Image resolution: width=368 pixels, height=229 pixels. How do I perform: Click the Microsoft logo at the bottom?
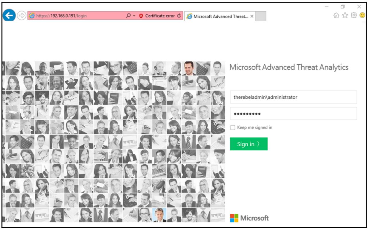click(x=249, y=218)
